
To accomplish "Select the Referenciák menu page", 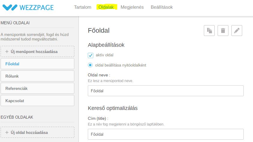I will point(37,88).
